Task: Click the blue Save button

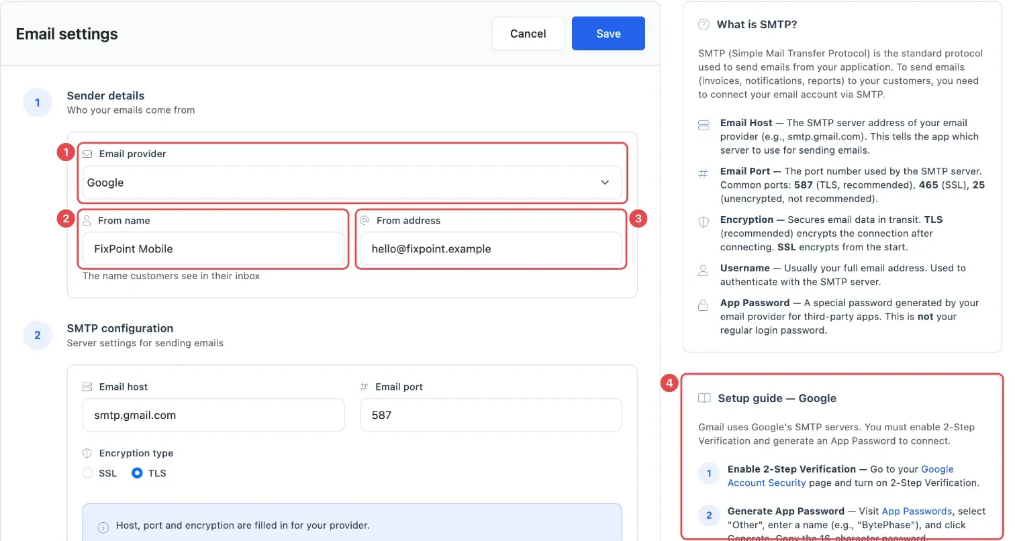Action: pyautogui.click(x=608, y=34)
